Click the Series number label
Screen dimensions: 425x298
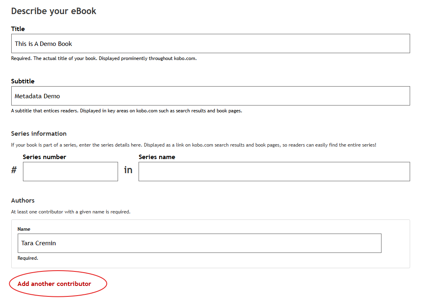[44, 157]
